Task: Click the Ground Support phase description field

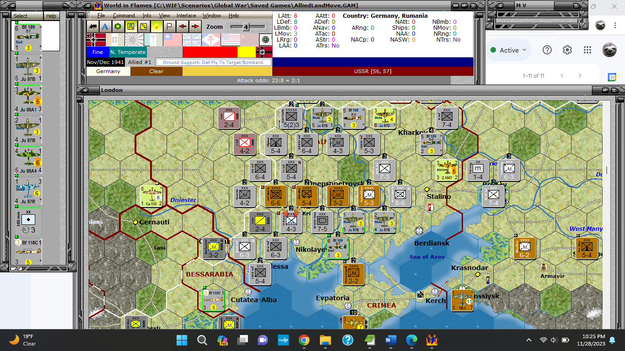Action: pos(214,62)
